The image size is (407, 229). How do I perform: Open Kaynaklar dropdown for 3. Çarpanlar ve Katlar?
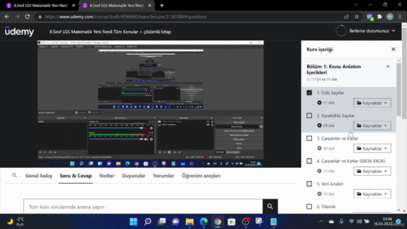[372, 148]
